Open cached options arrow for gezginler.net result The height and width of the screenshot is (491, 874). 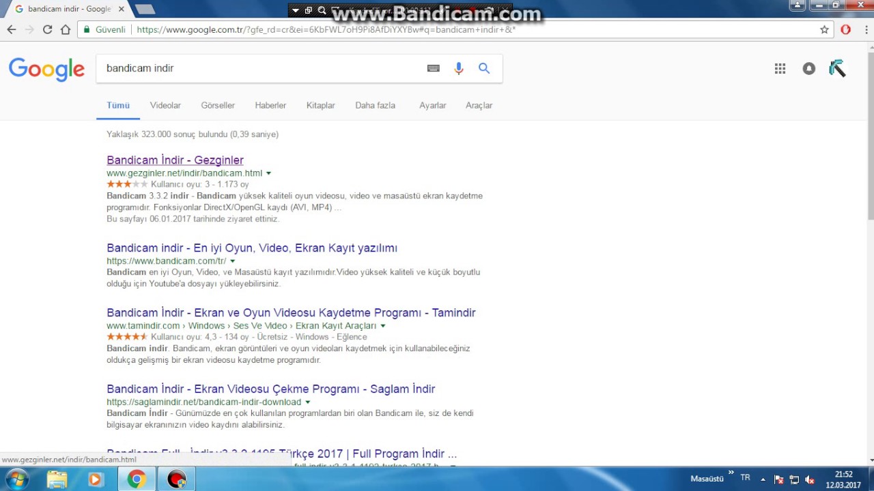tap(268, 173)
